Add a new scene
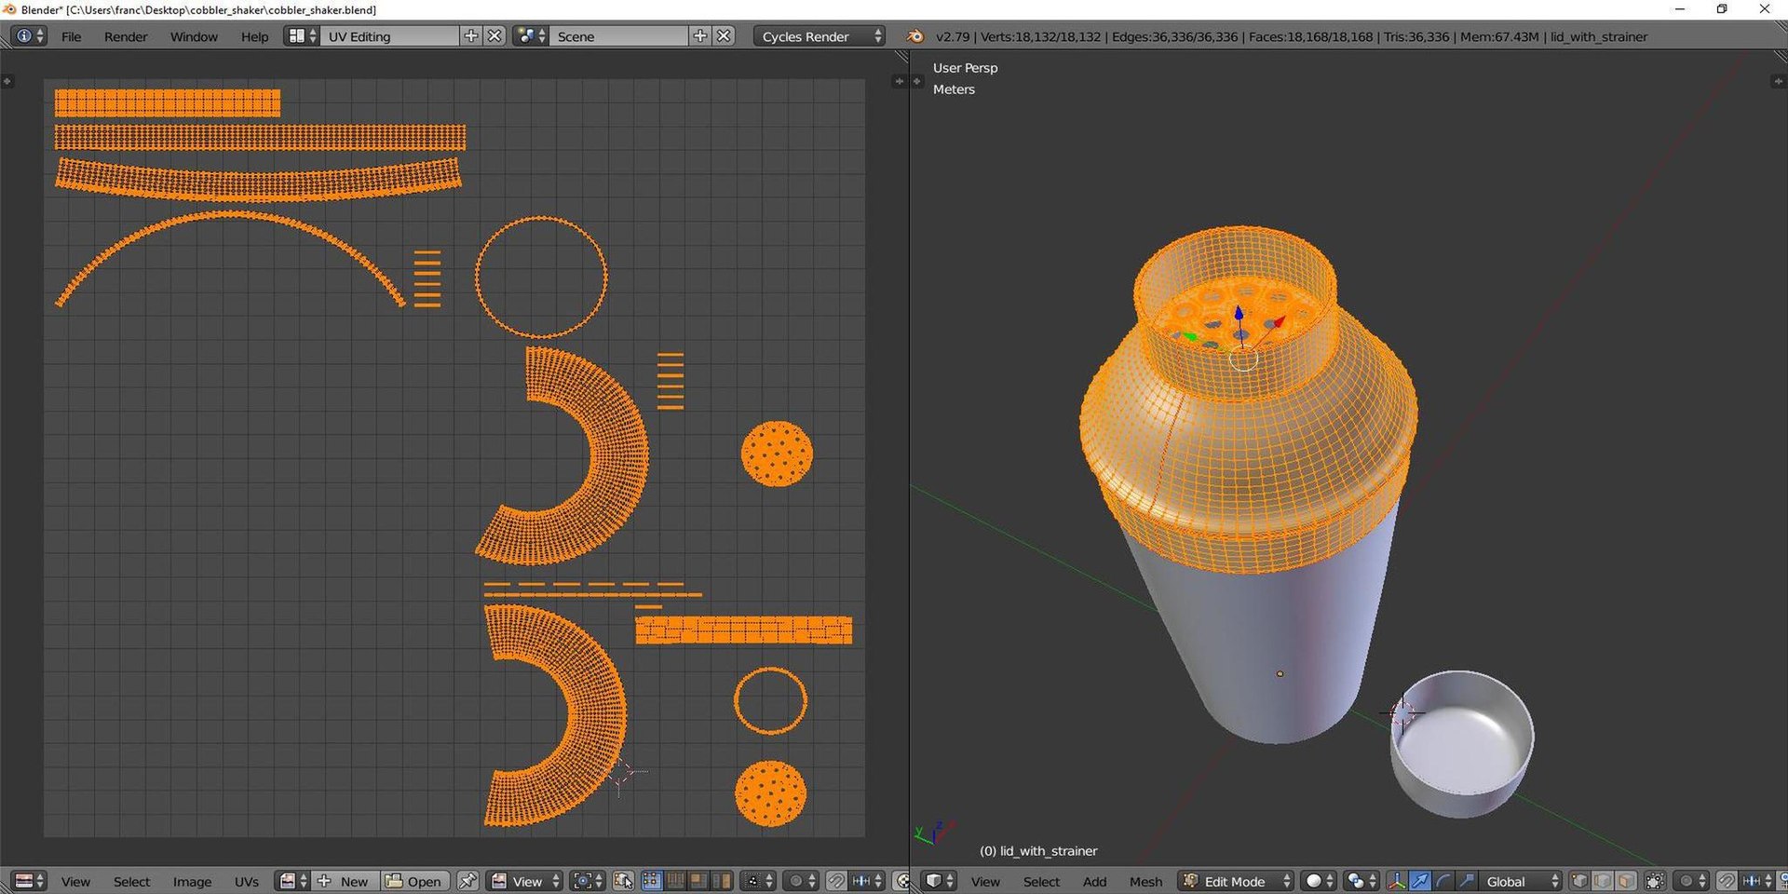The width and height of the screenshot is (1788, 894). click(x=700, y=36)
